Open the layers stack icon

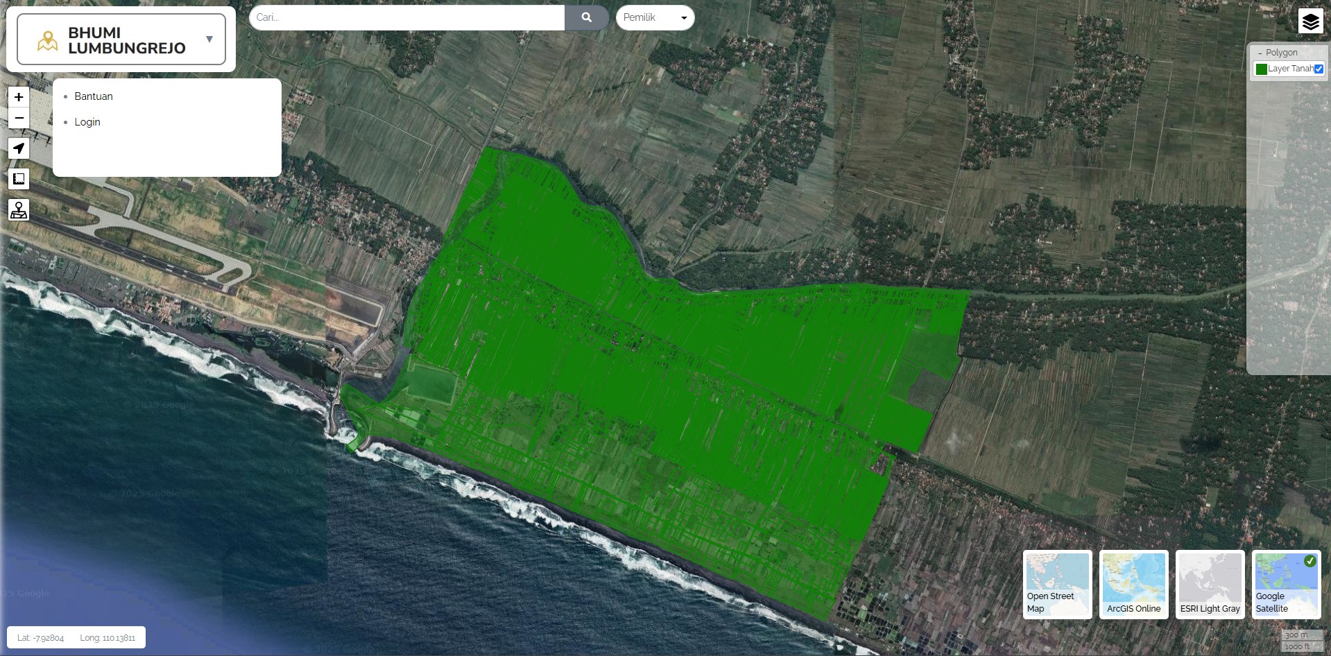1310,21
